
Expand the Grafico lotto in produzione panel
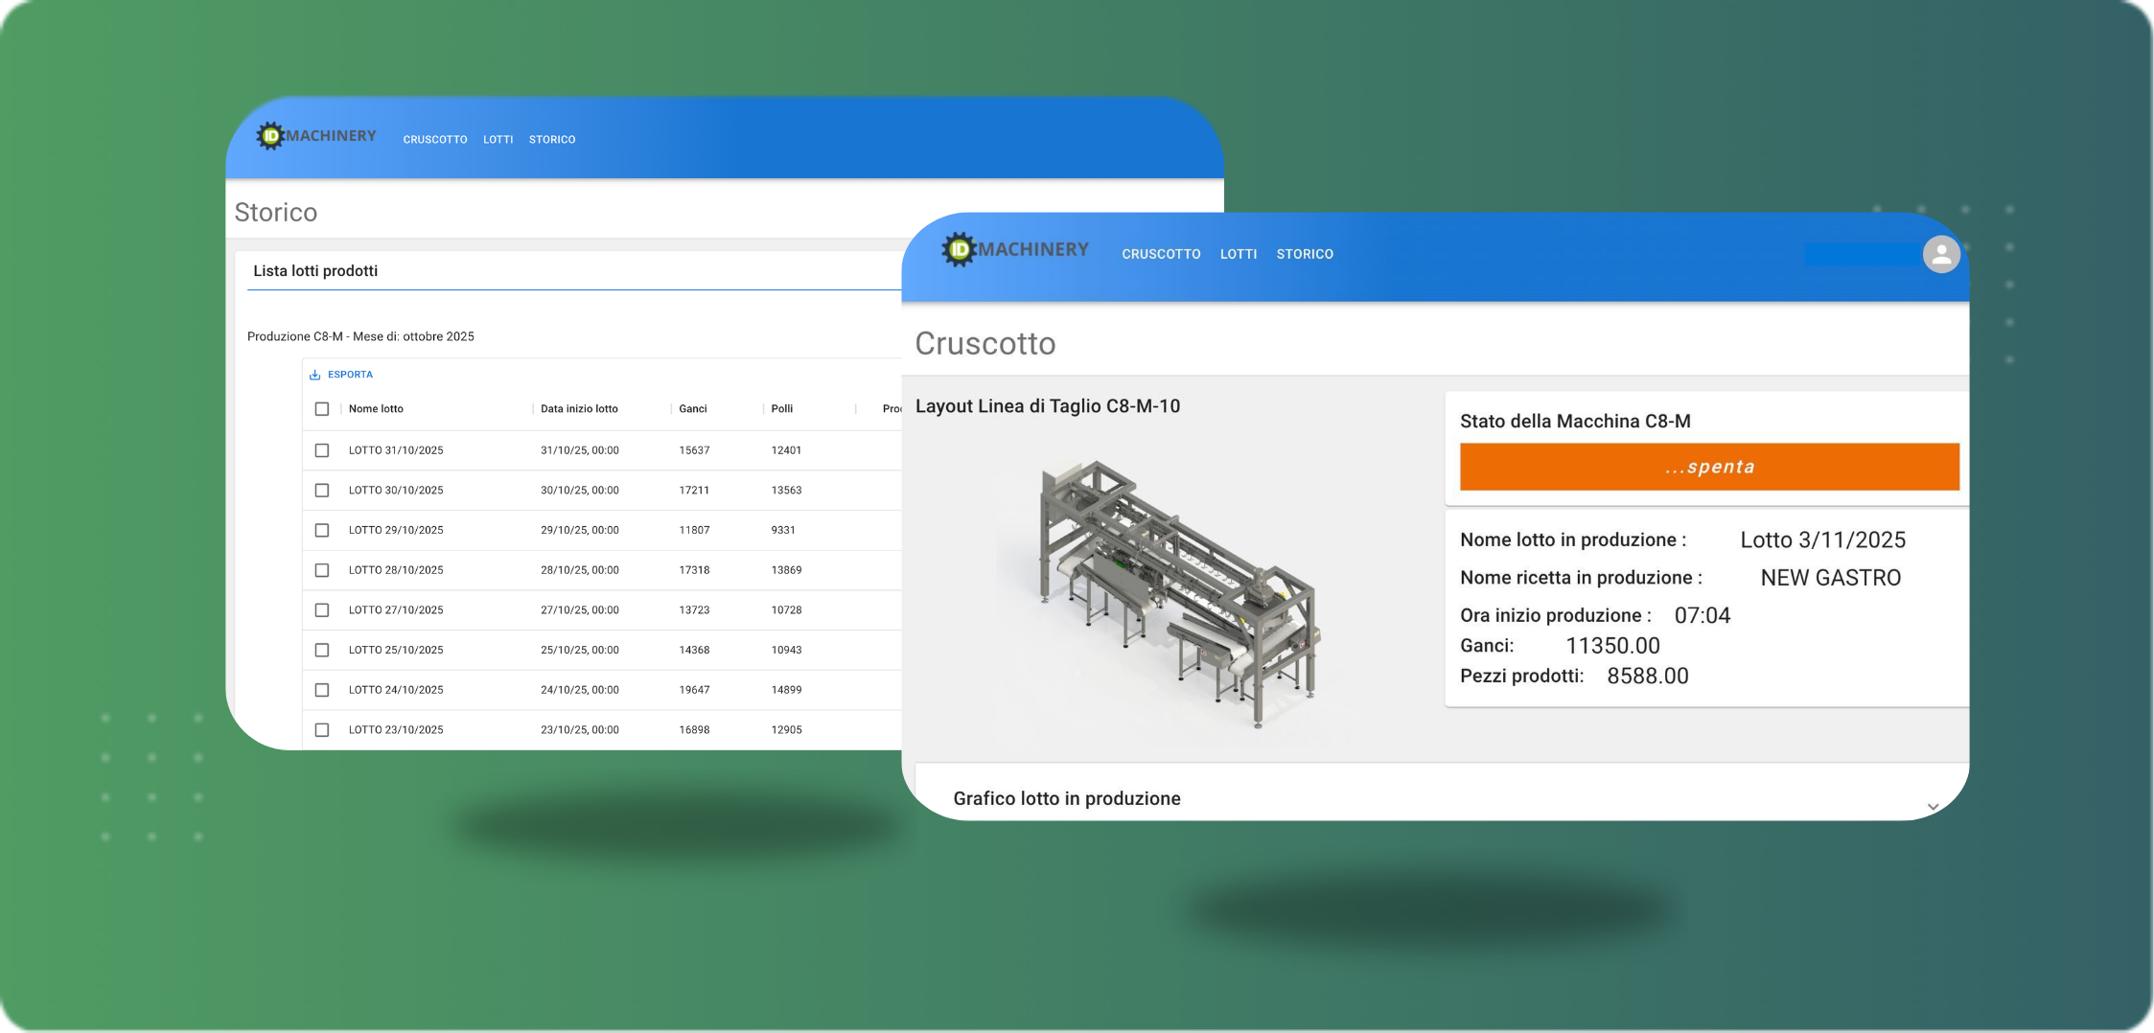click(x=1932, y=806)
